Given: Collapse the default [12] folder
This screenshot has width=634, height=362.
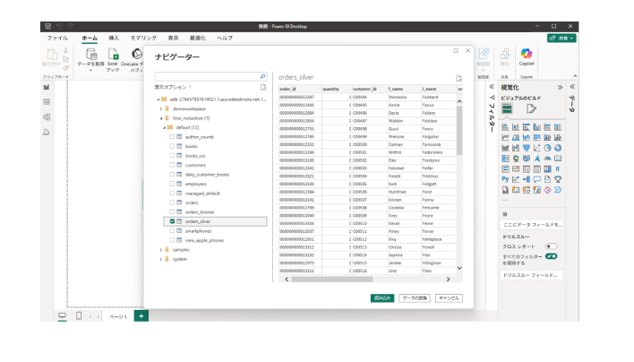Looking at the screenshot, I should (164, 127).
